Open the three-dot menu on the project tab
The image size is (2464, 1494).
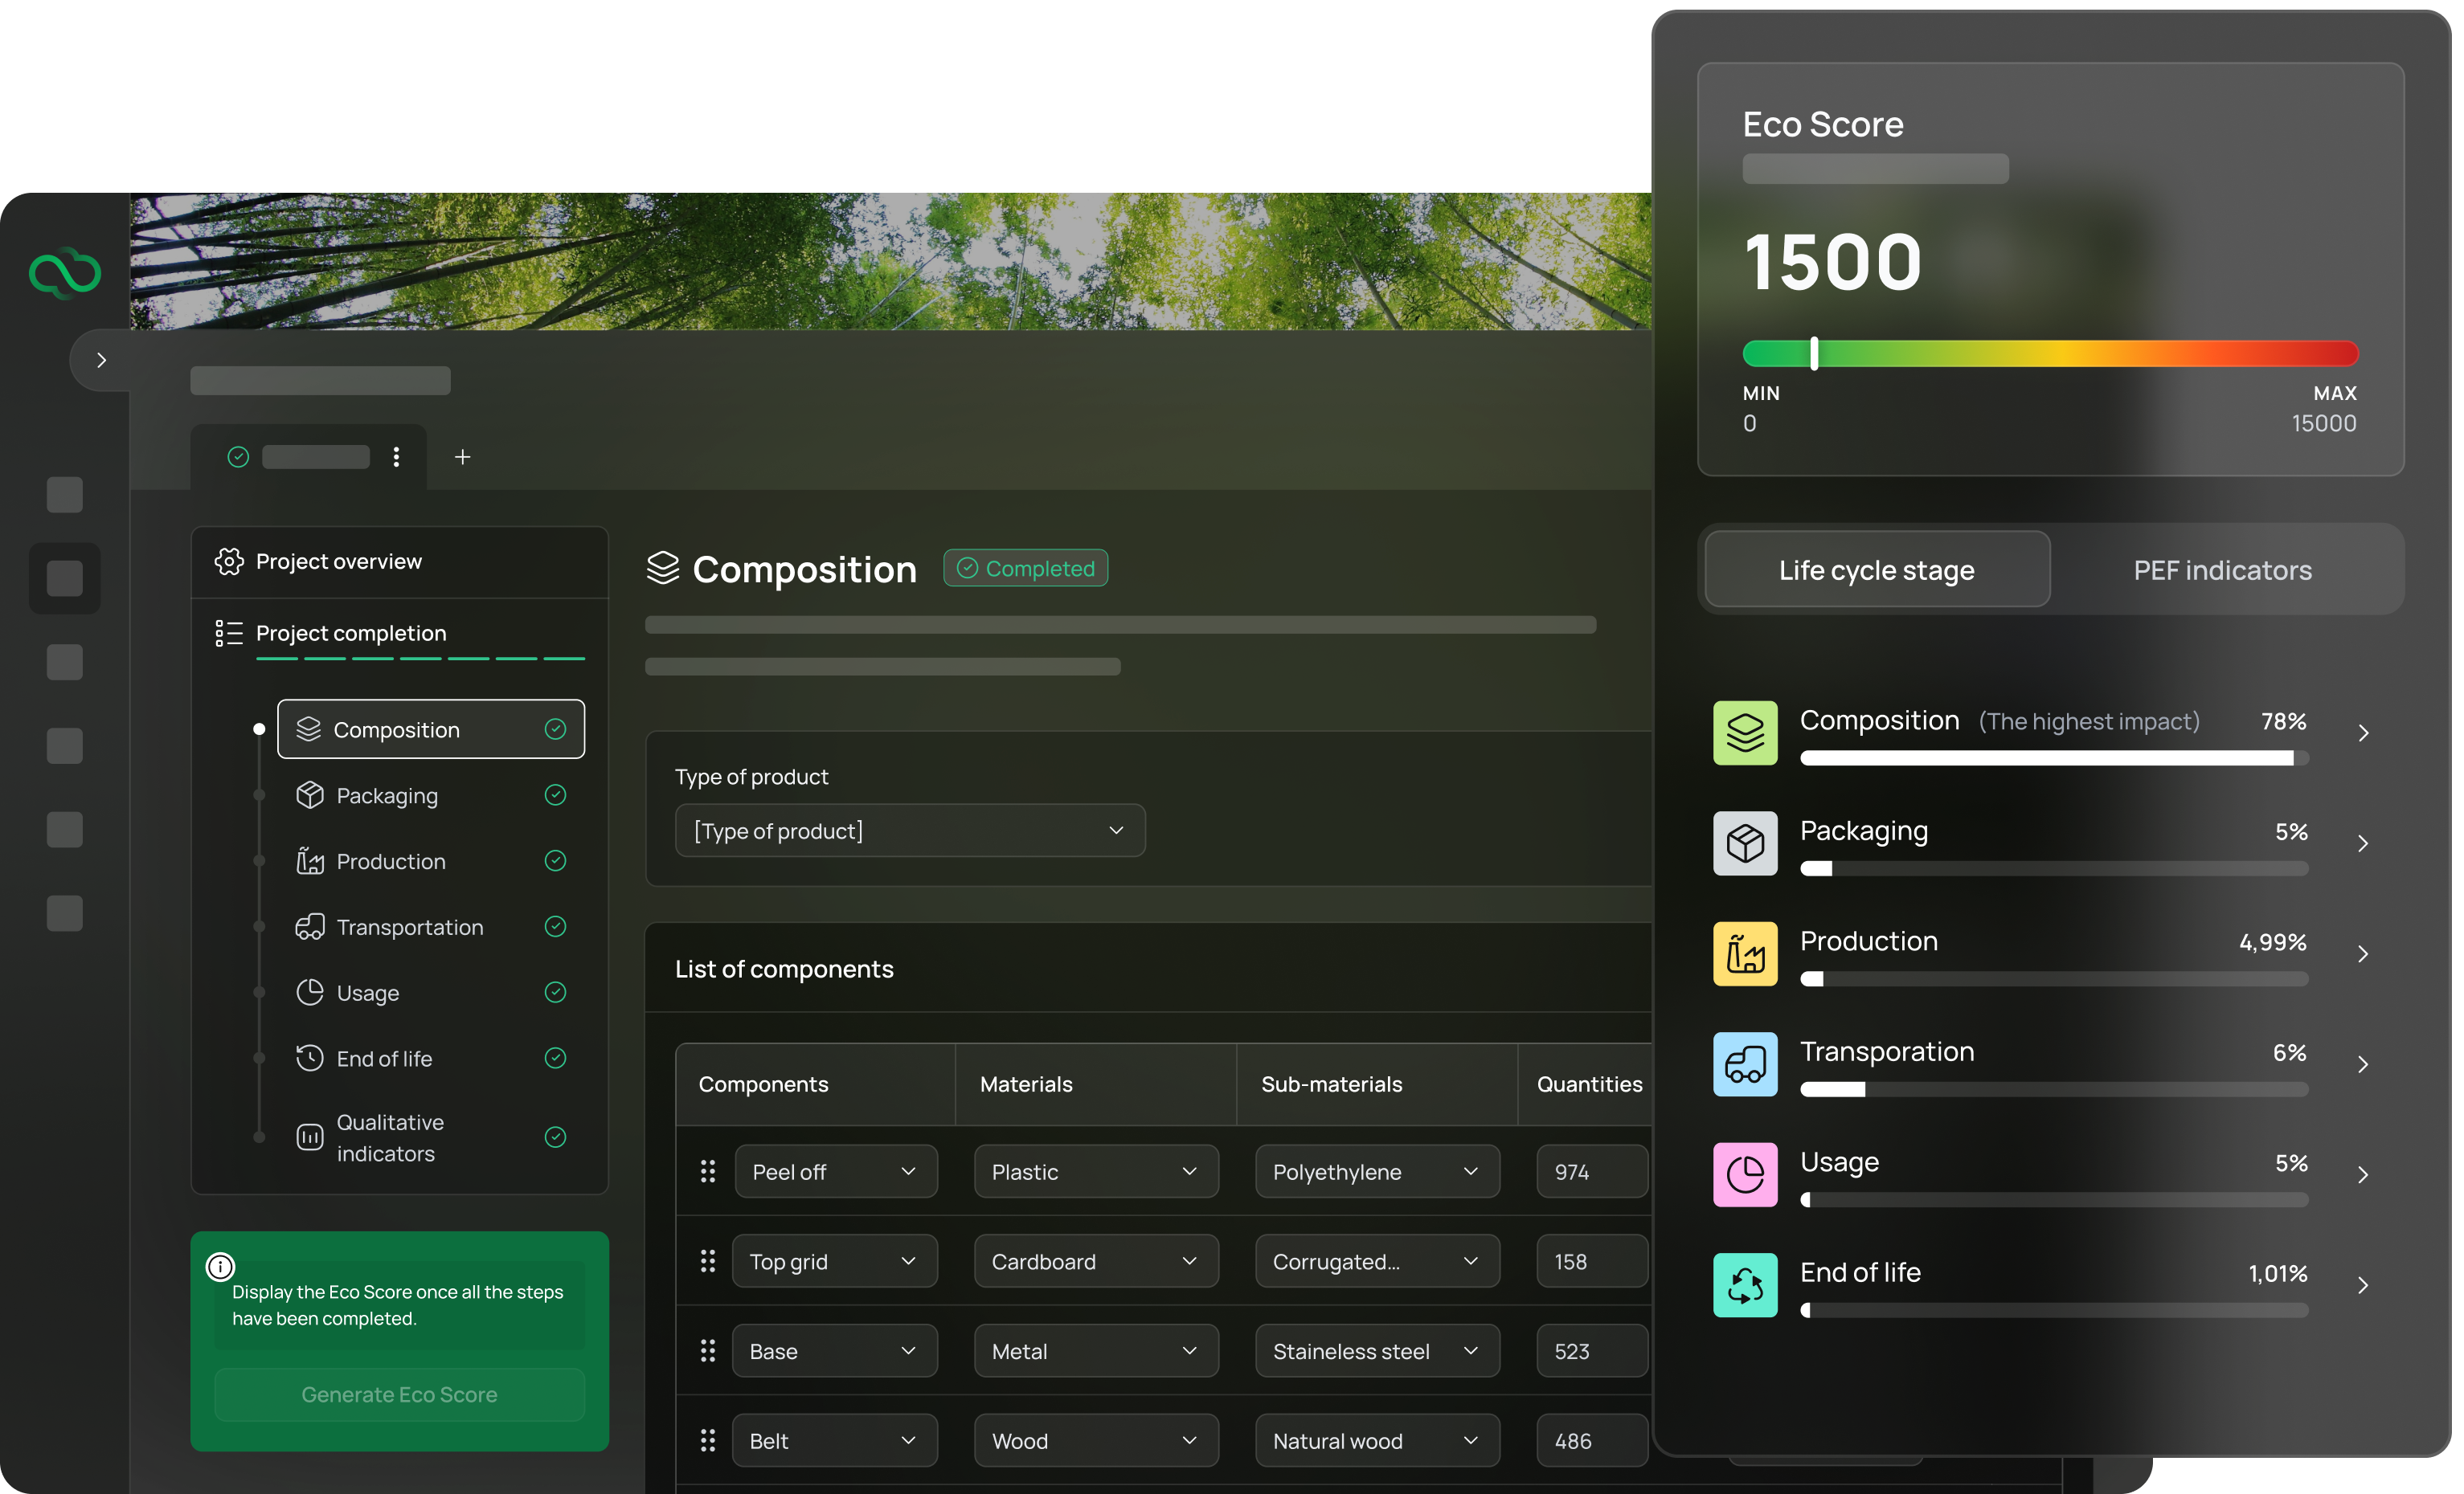(396, 457)
